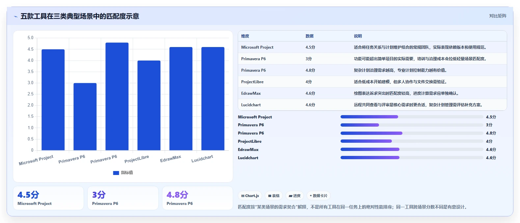Screen dimensions: 520x223
Task: Click Microsoft Project label in progress list
Action: 255,117
